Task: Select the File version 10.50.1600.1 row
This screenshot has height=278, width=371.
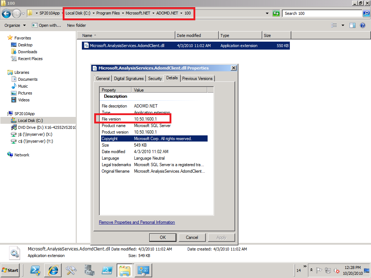Action: [154, 119]
